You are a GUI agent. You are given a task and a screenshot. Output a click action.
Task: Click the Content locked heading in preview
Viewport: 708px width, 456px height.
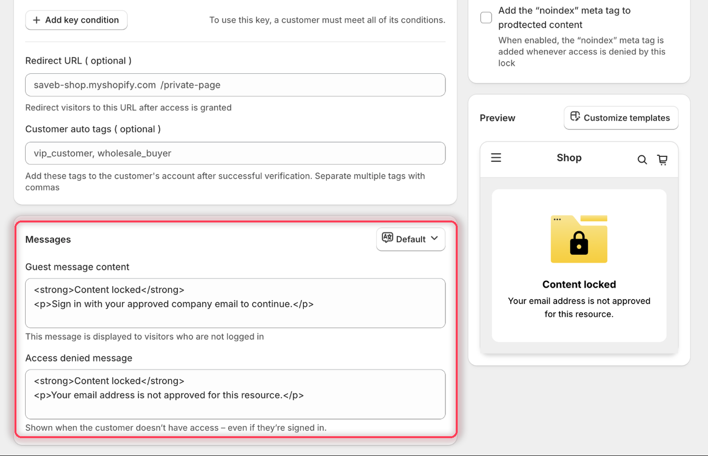tap(579, 284)
